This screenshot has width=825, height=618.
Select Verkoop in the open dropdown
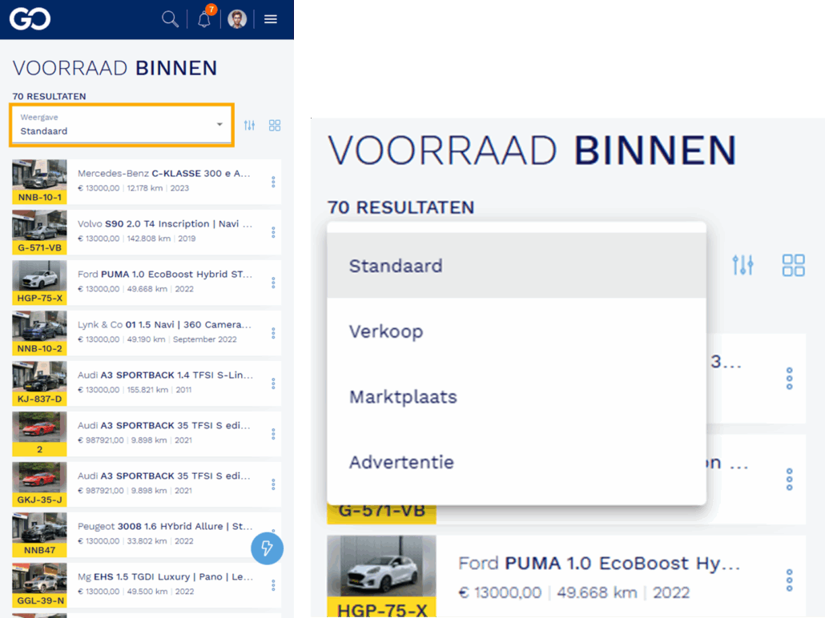pyautogui.click(x=516, y=331)
